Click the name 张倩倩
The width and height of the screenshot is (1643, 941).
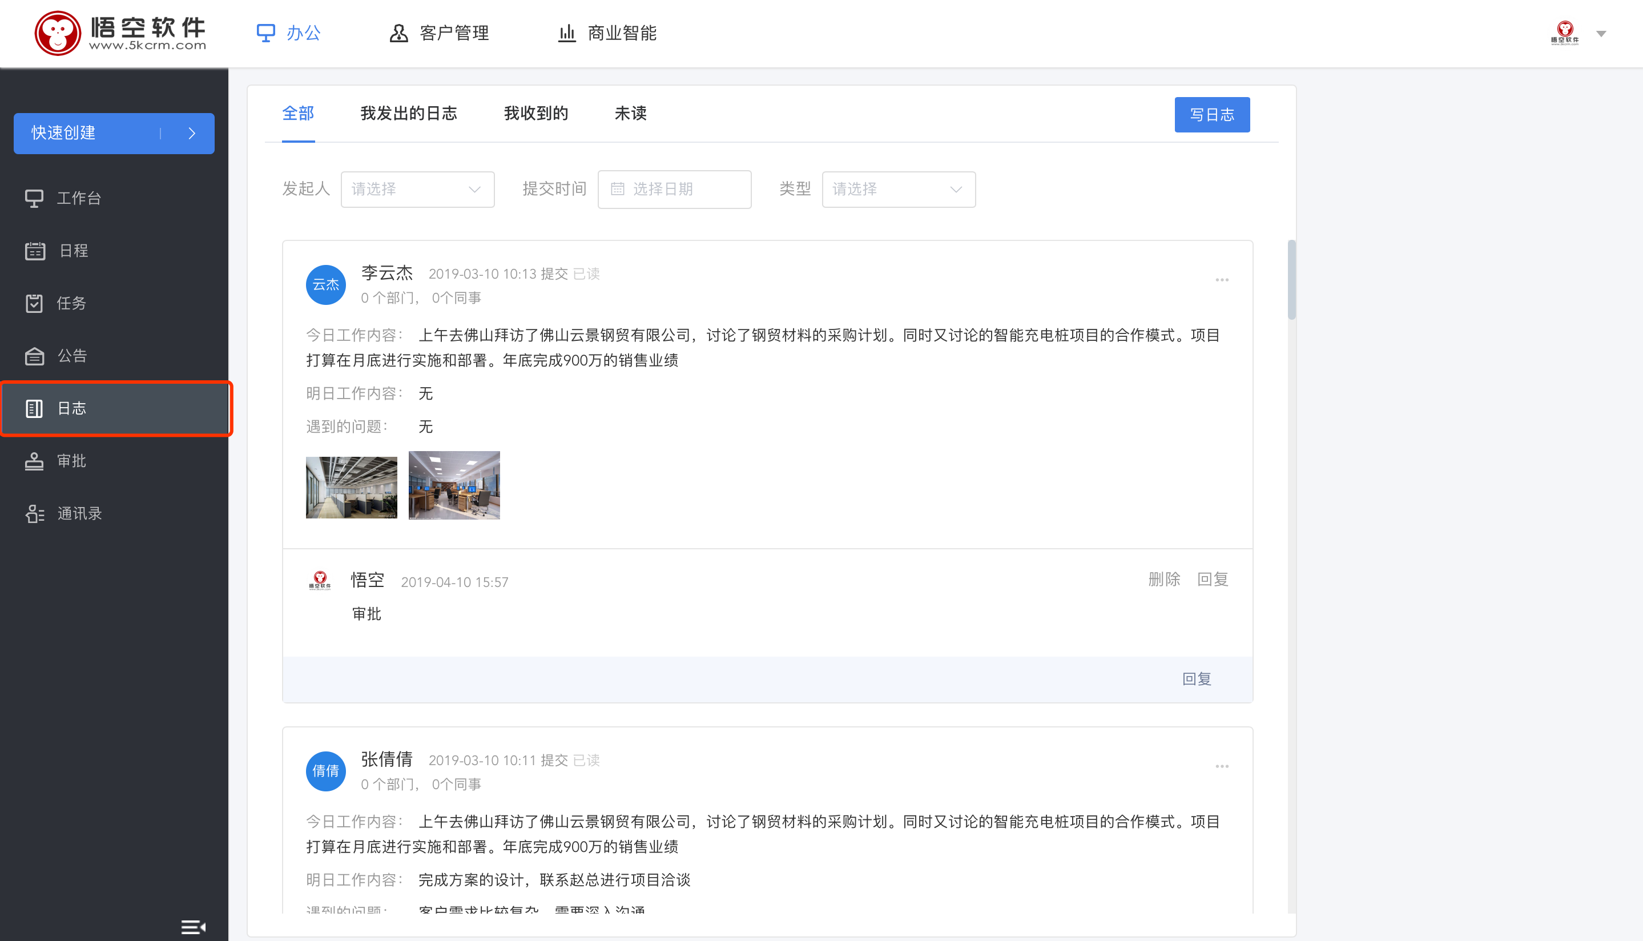[386, 759]
